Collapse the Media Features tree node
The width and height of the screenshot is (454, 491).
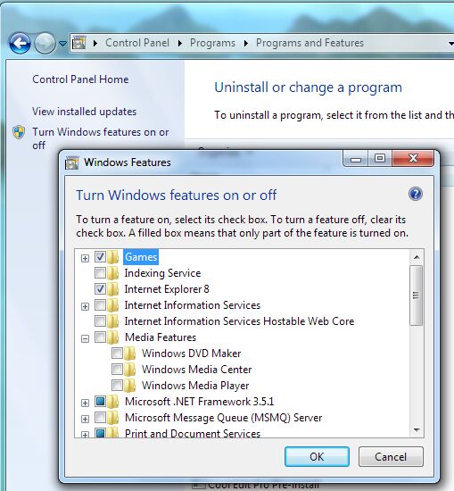pyautogui.click(x=85, y=338)
